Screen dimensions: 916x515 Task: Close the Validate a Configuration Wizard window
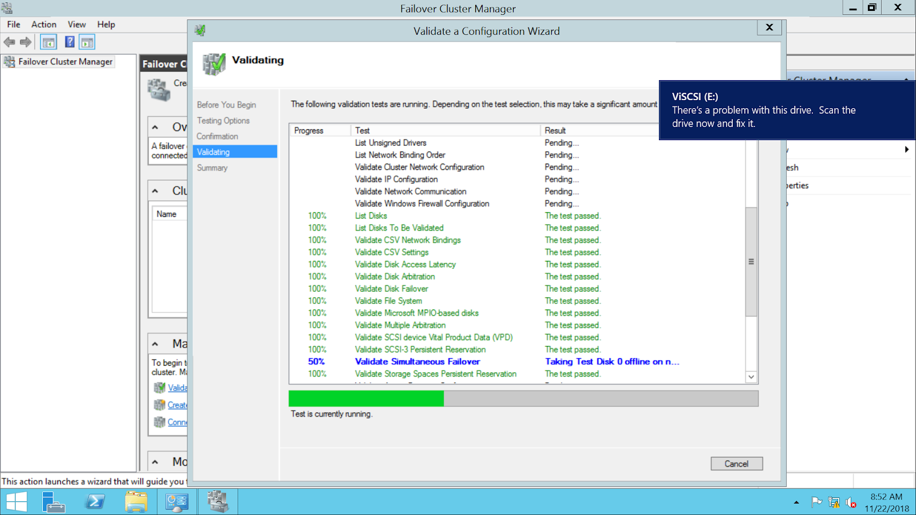pyautogui.click(x=769, y=27)
